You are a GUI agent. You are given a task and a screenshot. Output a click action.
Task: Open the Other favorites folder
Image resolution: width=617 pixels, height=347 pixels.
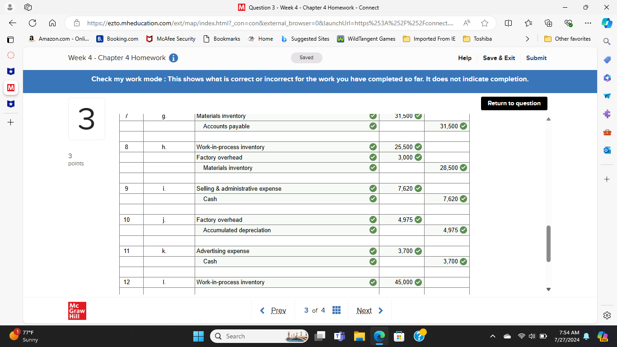click(567, 39)
